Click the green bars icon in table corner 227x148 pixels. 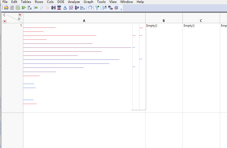point(20,19)
